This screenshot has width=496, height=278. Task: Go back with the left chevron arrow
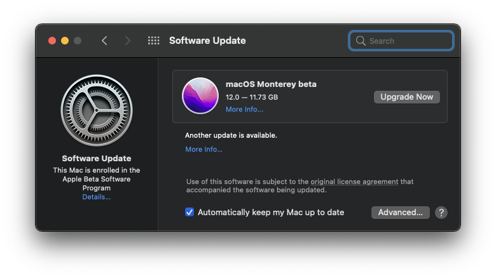pyautogui.click(x=104, y=41)
